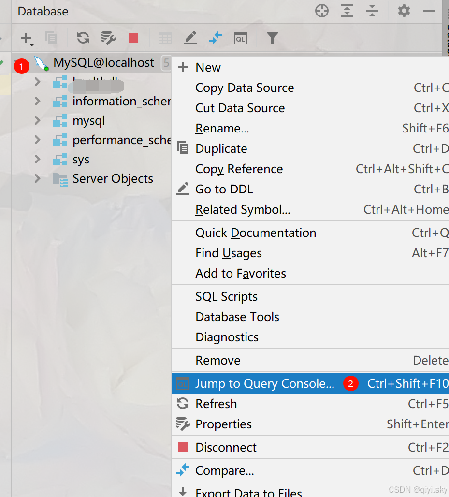Screen dimensions: 449x497
Task: Open the Database panel settings gear
Action: coord(404,11)
